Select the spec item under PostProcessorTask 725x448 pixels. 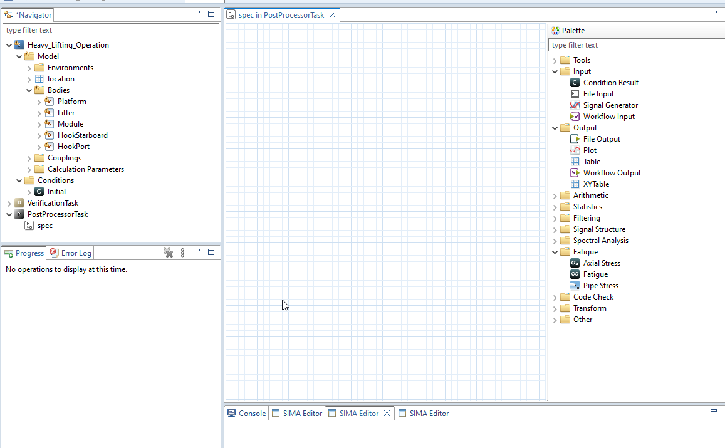point(44,226)
